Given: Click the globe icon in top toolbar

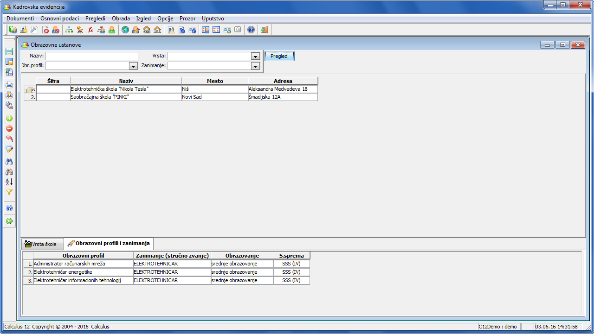Looking at the screenshot, I should 125,30.
